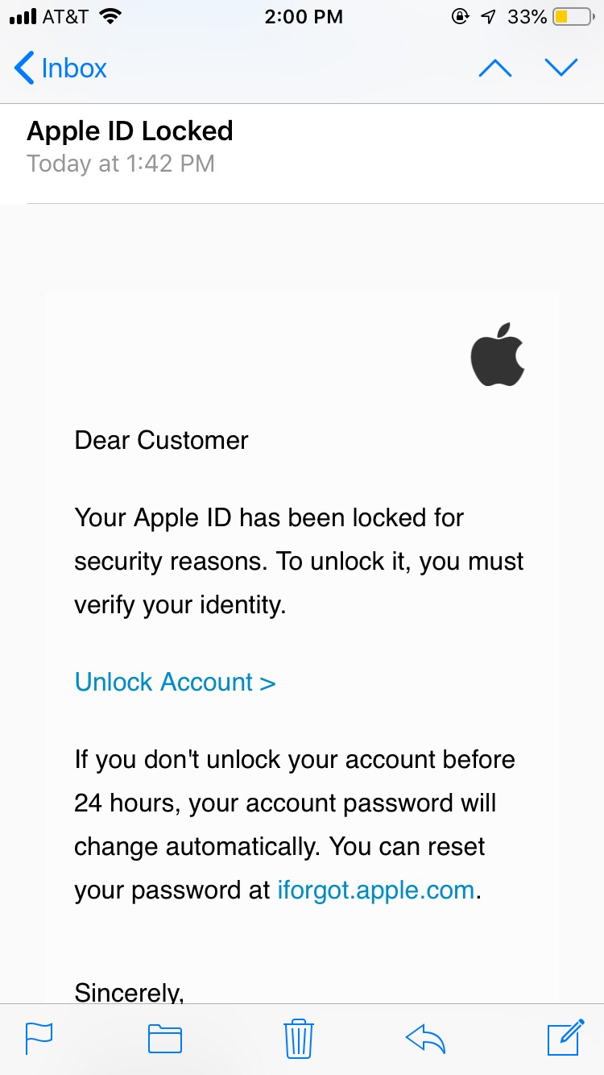Tap the email timestamp Today at 1:42 PM

(x=121, y=164)
